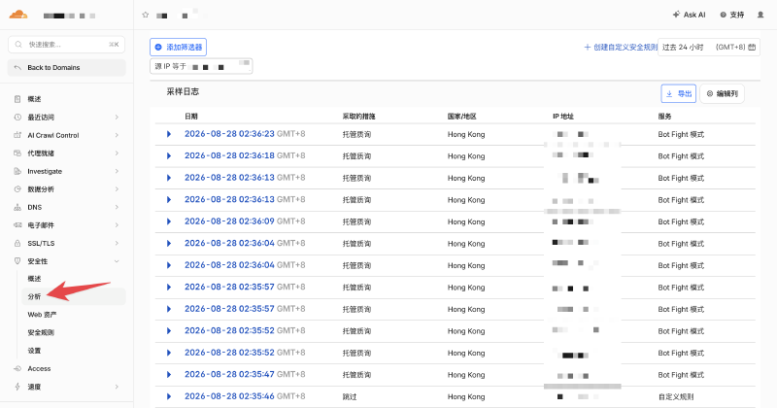Go Back to Domains
This screenshot has width=777, height=408.
(66, 67)
